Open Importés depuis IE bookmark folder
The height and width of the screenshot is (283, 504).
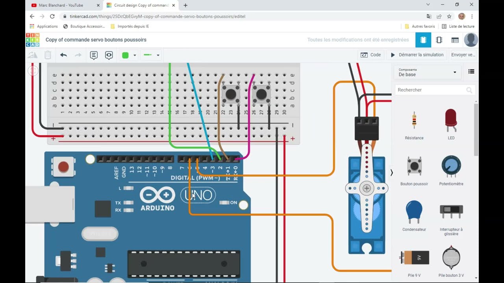click(x=130, y=26)
